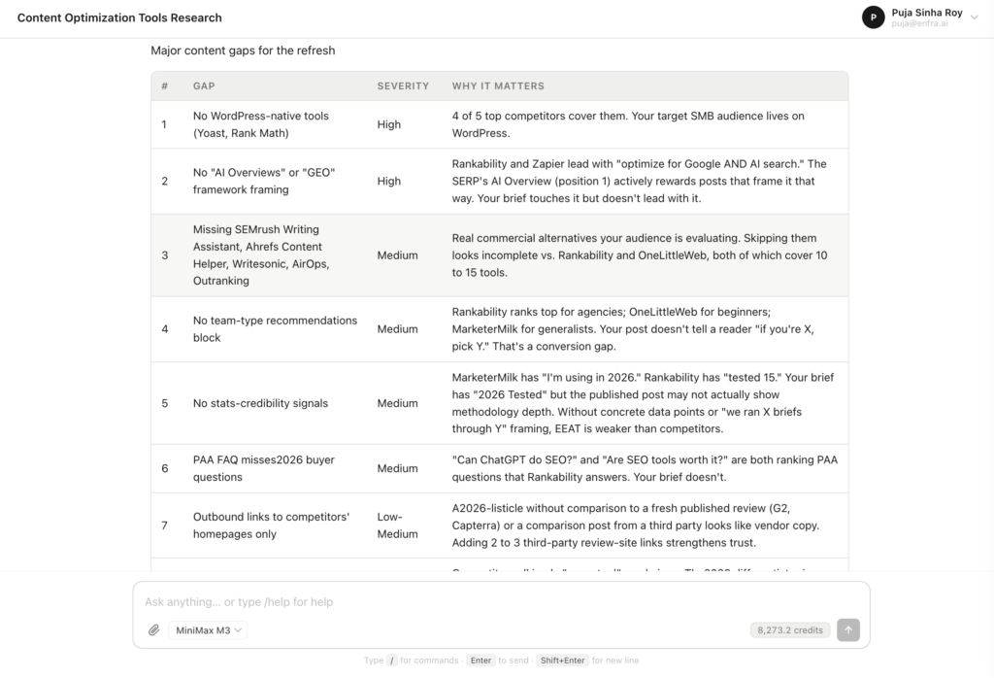The height and width of the screenshot is (678, 994).
Task: Click the slash commands key hint
Action: tap(392, 661)
